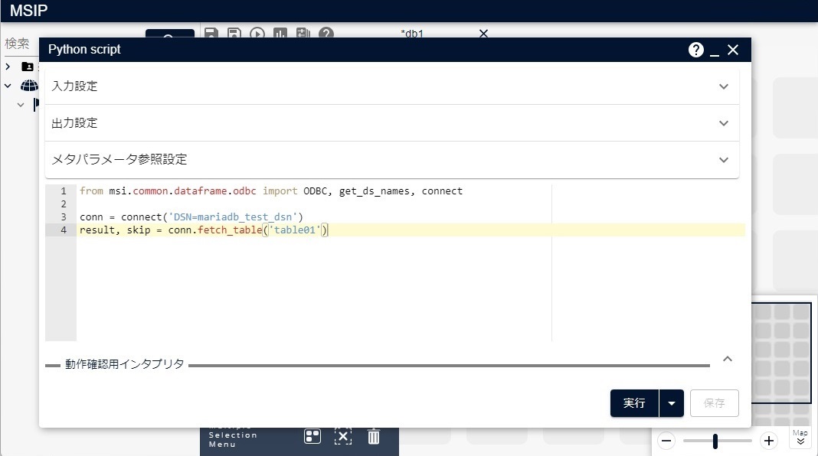Select the user folder icon in tree
818x456 pixels.
pos(28,67)
